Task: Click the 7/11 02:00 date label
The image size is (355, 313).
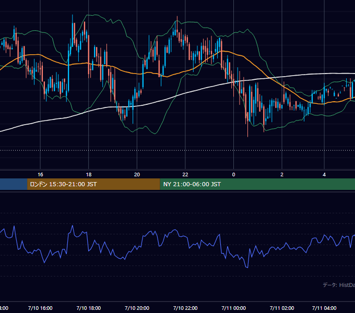Action: point(282,308)
